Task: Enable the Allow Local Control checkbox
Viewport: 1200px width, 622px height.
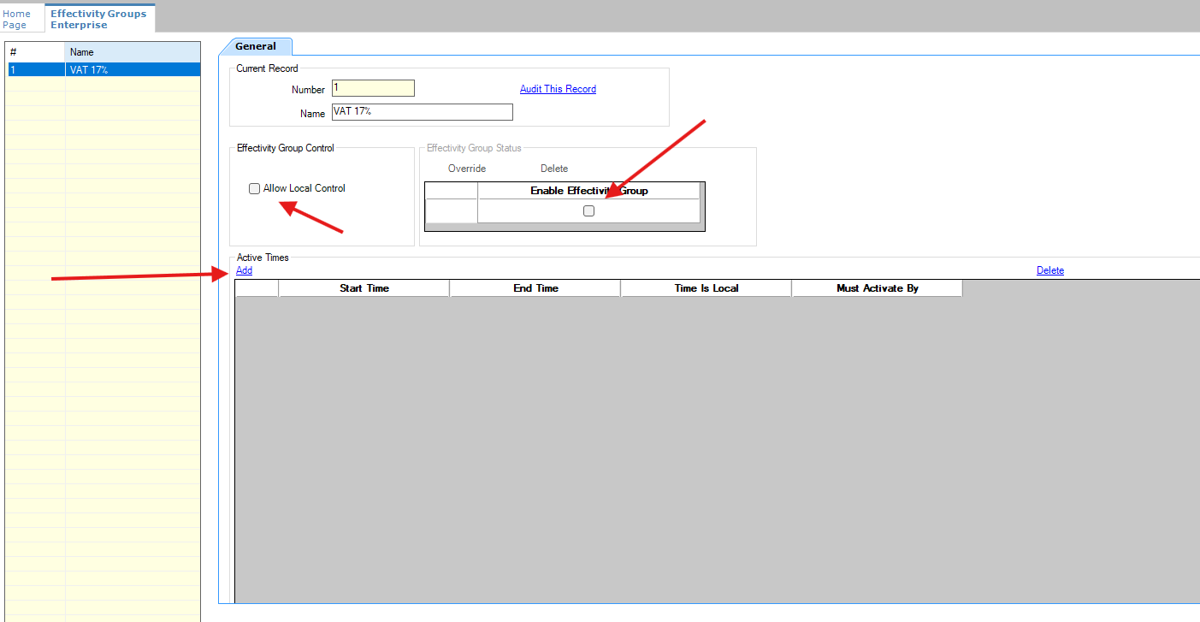Action: [x=255, y=189]
